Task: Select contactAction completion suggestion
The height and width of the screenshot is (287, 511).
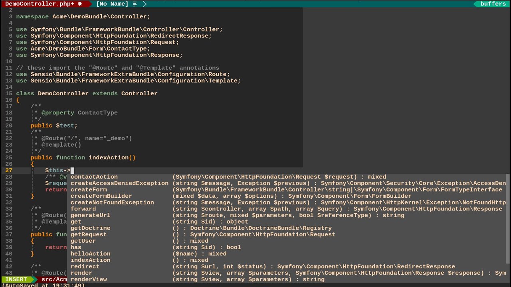Action: pyautogui.click(x=94, y=177)
